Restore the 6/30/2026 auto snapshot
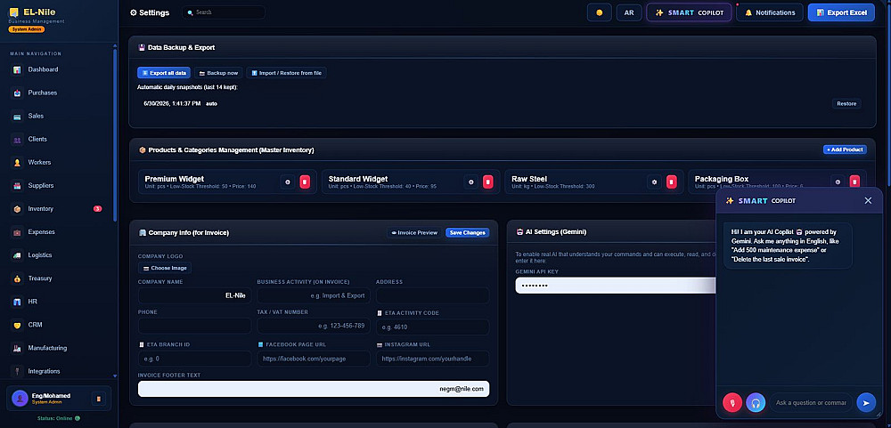Screen dimensions: 891x428 coord(846,104)
